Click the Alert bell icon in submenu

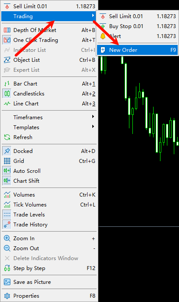click(103, 36)
